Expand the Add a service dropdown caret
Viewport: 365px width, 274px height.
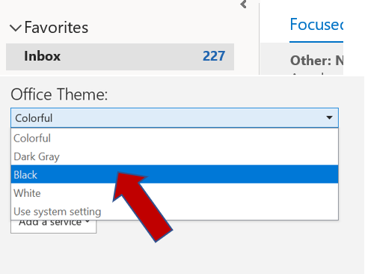click(88, 222)
